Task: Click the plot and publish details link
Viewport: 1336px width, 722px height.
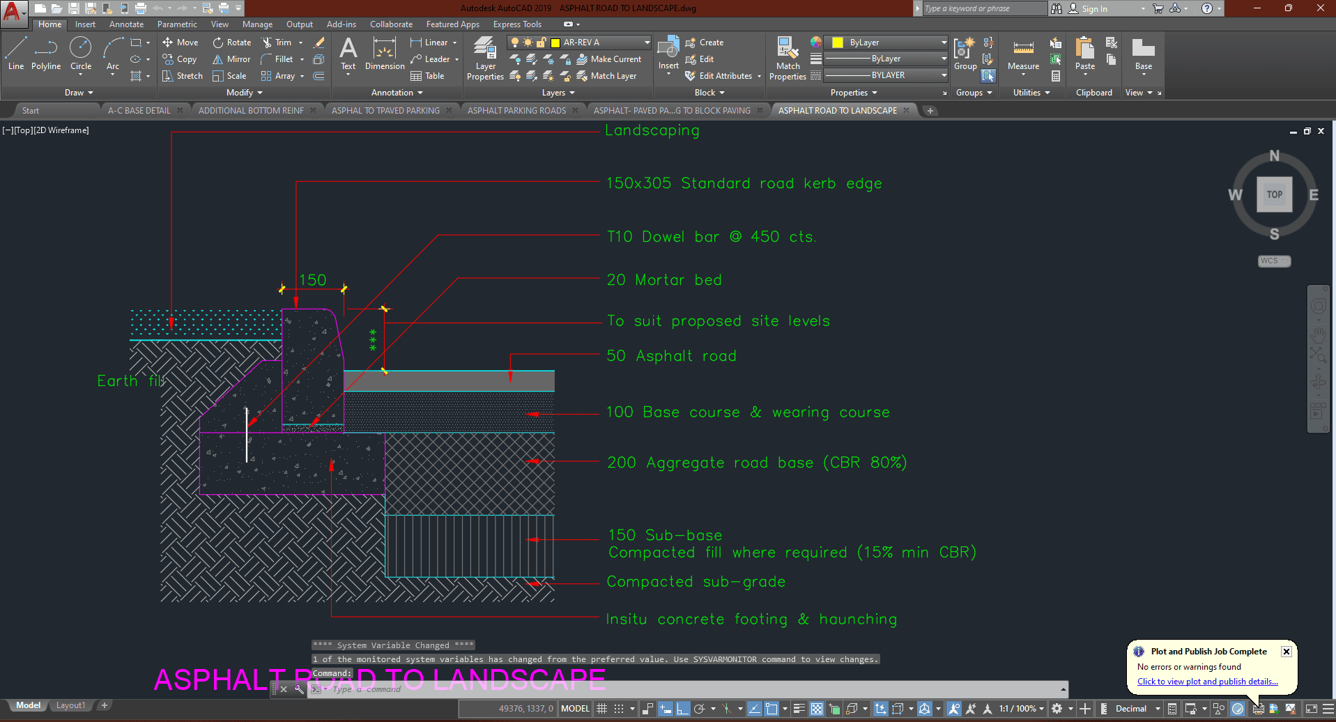Action: click(x=1207, y=682)
